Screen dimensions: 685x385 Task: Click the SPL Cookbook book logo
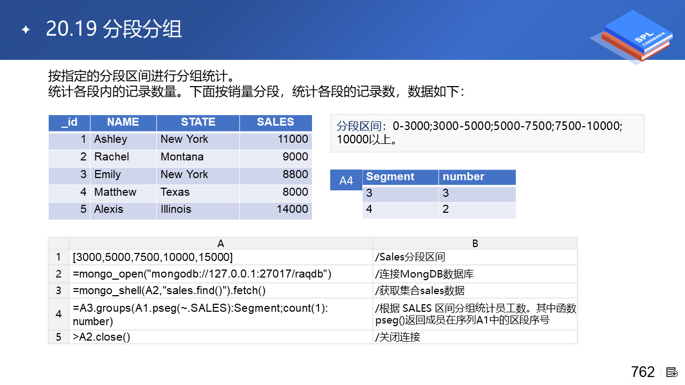point(631,37)
